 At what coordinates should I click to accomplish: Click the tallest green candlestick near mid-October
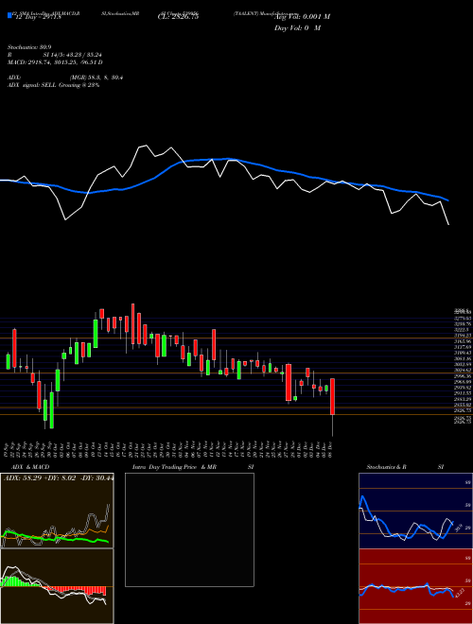(x=96, y=333)
